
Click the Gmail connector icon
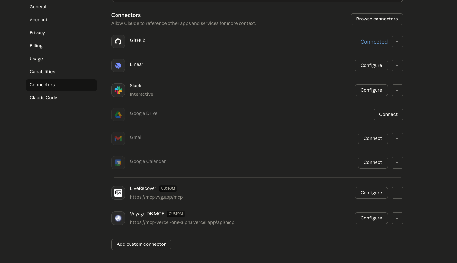pos(118,139)
